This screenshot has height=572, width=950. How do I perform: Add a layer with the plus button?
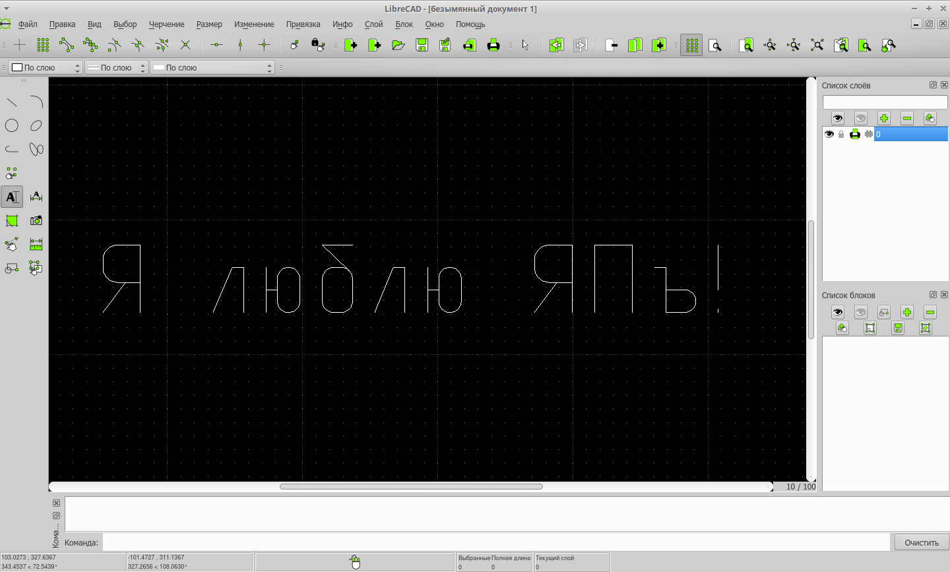pos(884,118)
